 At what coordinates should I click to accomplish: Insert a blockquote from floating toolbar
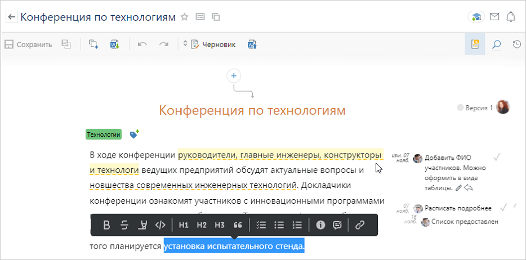(238, 225)
